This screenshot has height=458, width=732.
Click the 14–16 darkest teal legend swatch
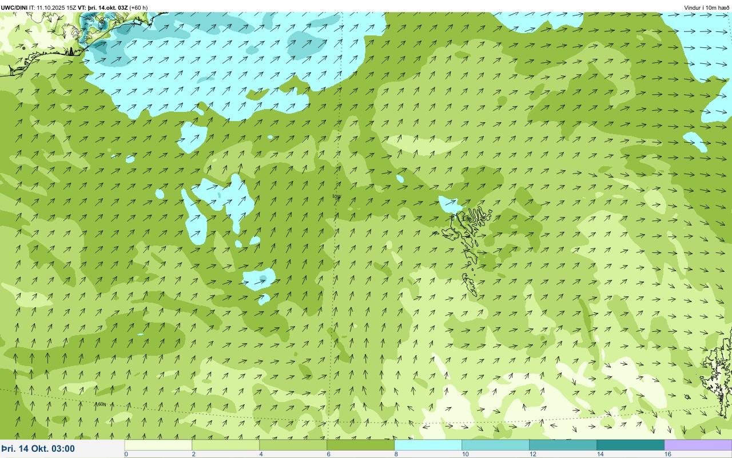pyautogui.click(x=631, y=445)
